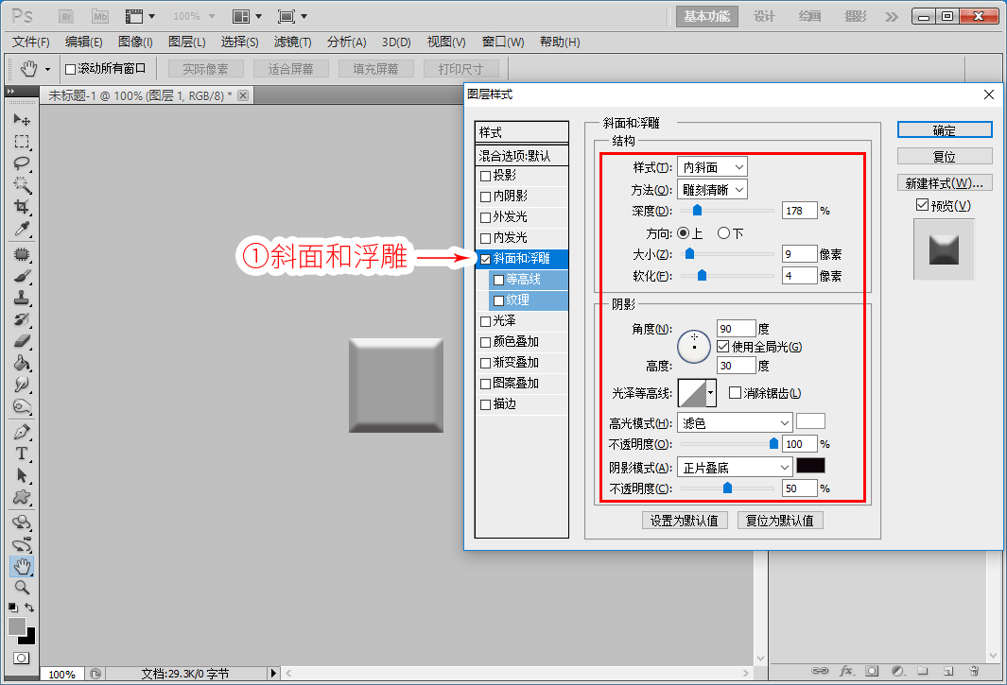Select the Crop tool
The image size is (1007, 685).
coord(22,206)
